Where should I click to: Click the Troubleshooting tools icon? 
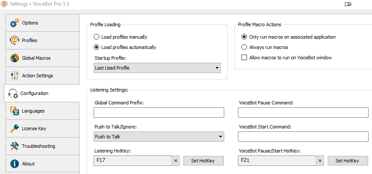click(15, 146)
